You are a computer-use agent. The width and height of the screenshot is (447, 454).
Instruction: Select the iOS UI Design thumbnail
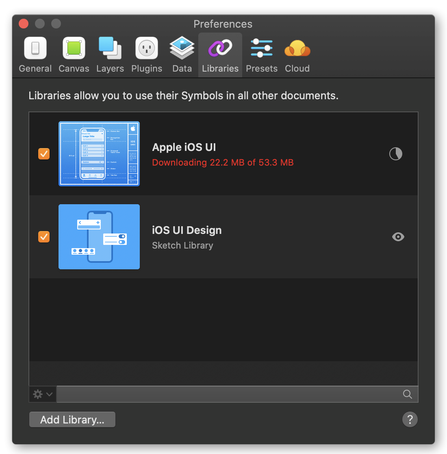click(99, 236)
